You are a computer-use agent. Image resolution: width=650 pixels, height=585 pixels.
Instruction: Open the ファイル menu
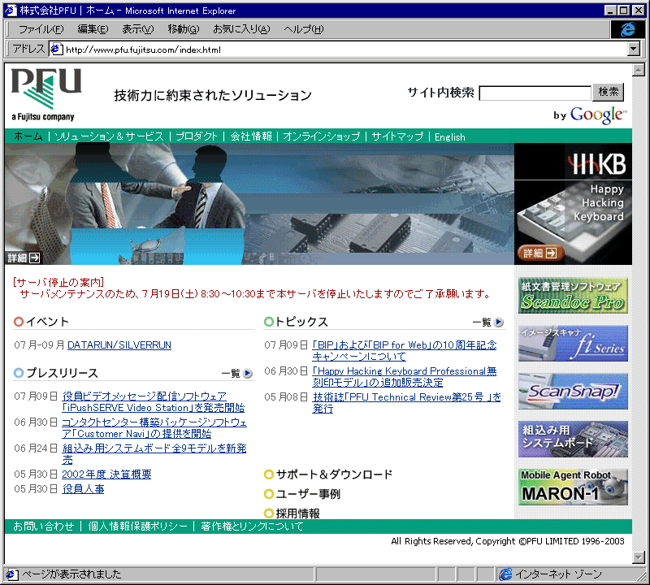[41, 29]
